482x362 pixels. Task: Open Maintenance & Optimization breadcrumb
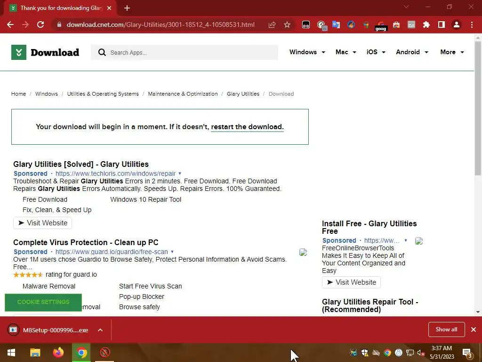pyautogui.click(x=183, y=94)
